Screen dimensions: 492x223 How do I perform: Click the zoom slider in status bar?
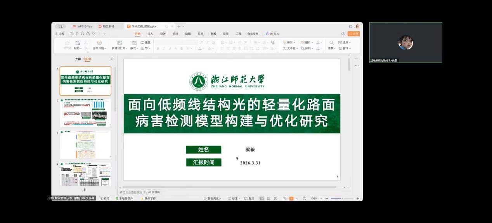point(337,199)
